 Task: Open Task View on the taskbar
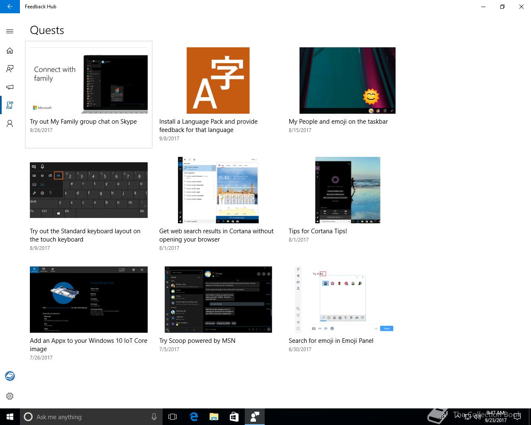coord(173,417)
